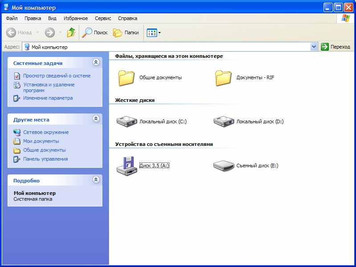The width and height of the screenshot is (356, 267).
Task: Click the Документы - RIF label
Action: click(255, 77)
